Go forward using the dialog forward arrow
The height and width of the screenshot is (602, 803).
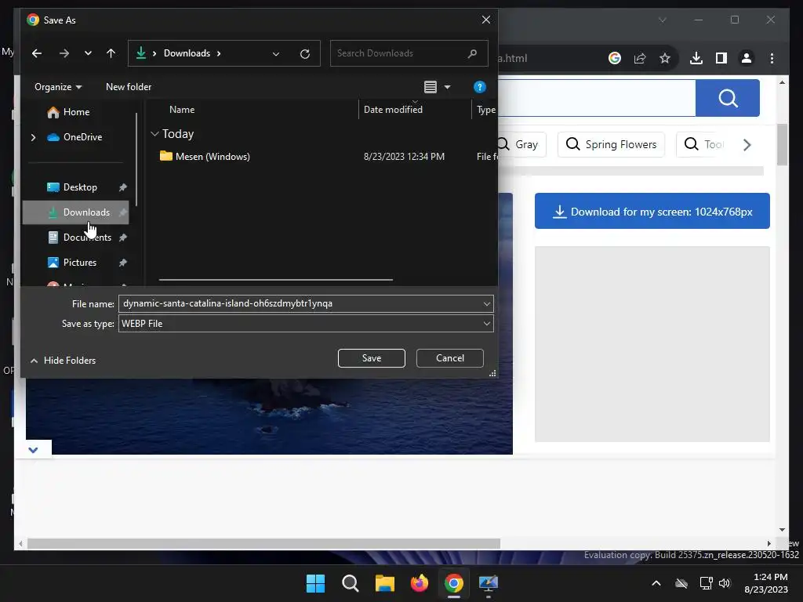(x=64, y=53)
